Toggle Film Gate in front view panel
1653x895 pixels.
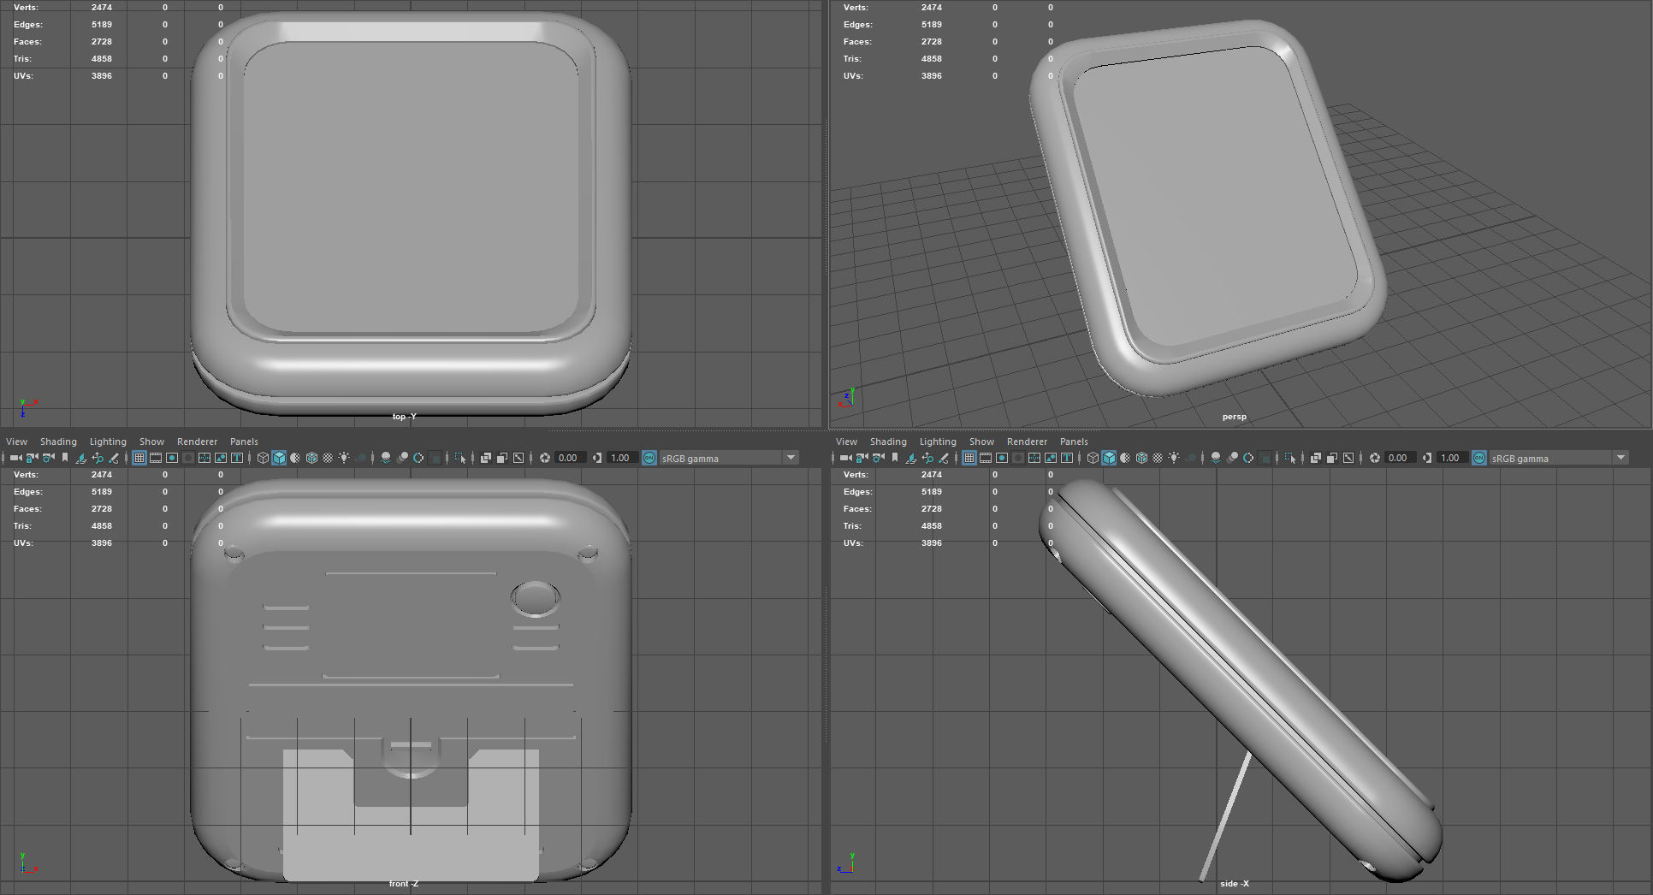coord(156,458)
